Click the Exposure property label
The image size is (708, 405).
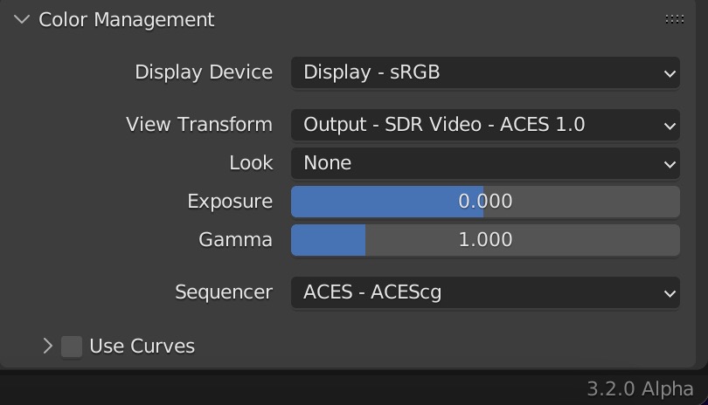pos(230,202)
